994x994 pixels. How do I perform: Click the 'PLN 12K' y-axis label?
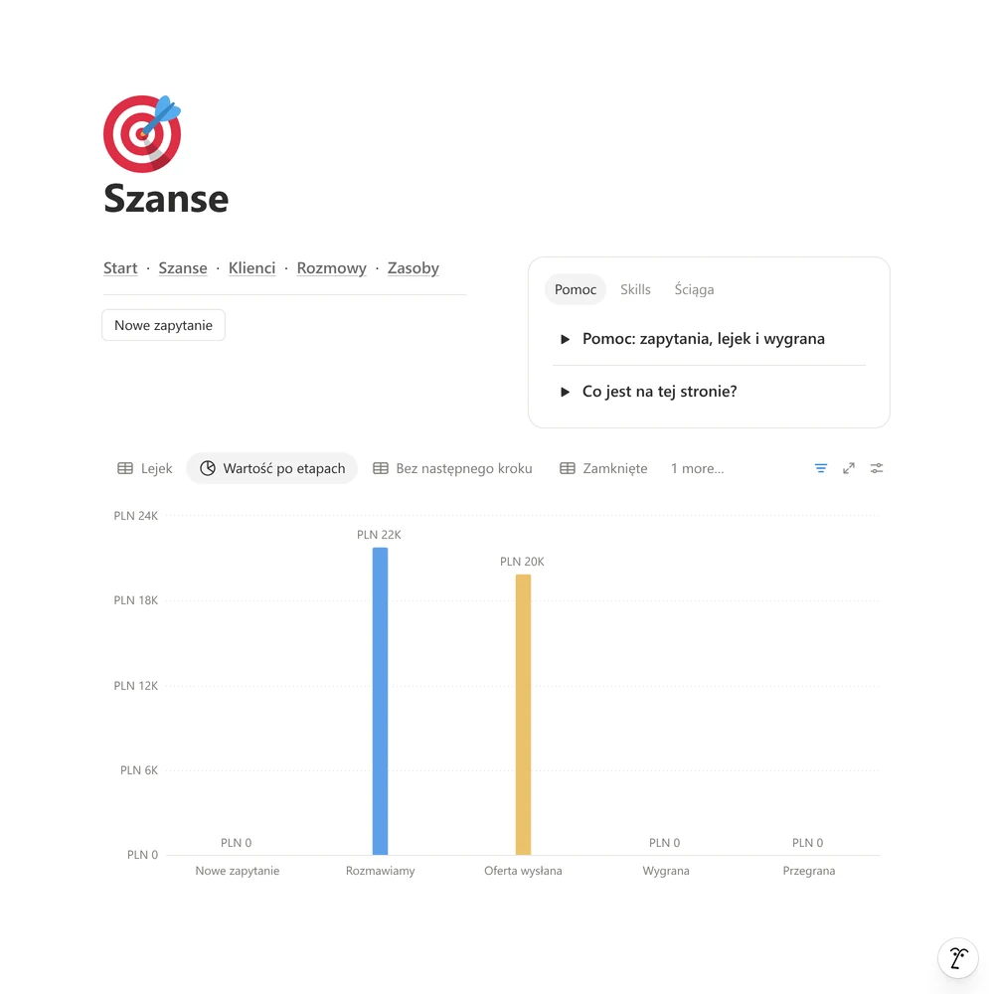(135, 686)
